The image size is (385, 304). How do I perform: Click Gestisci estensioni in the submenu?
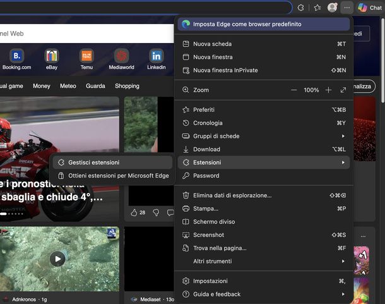pyautogui.click(x=112, y=162)
